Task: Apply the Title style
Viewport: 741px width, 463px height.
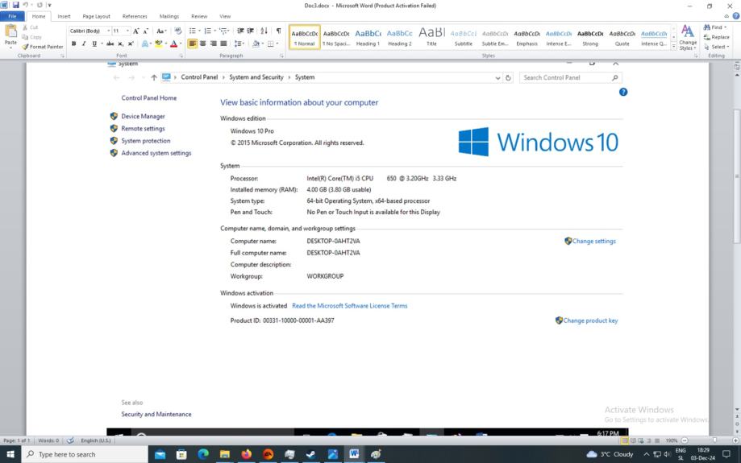Action: click(x=431, y=37)
